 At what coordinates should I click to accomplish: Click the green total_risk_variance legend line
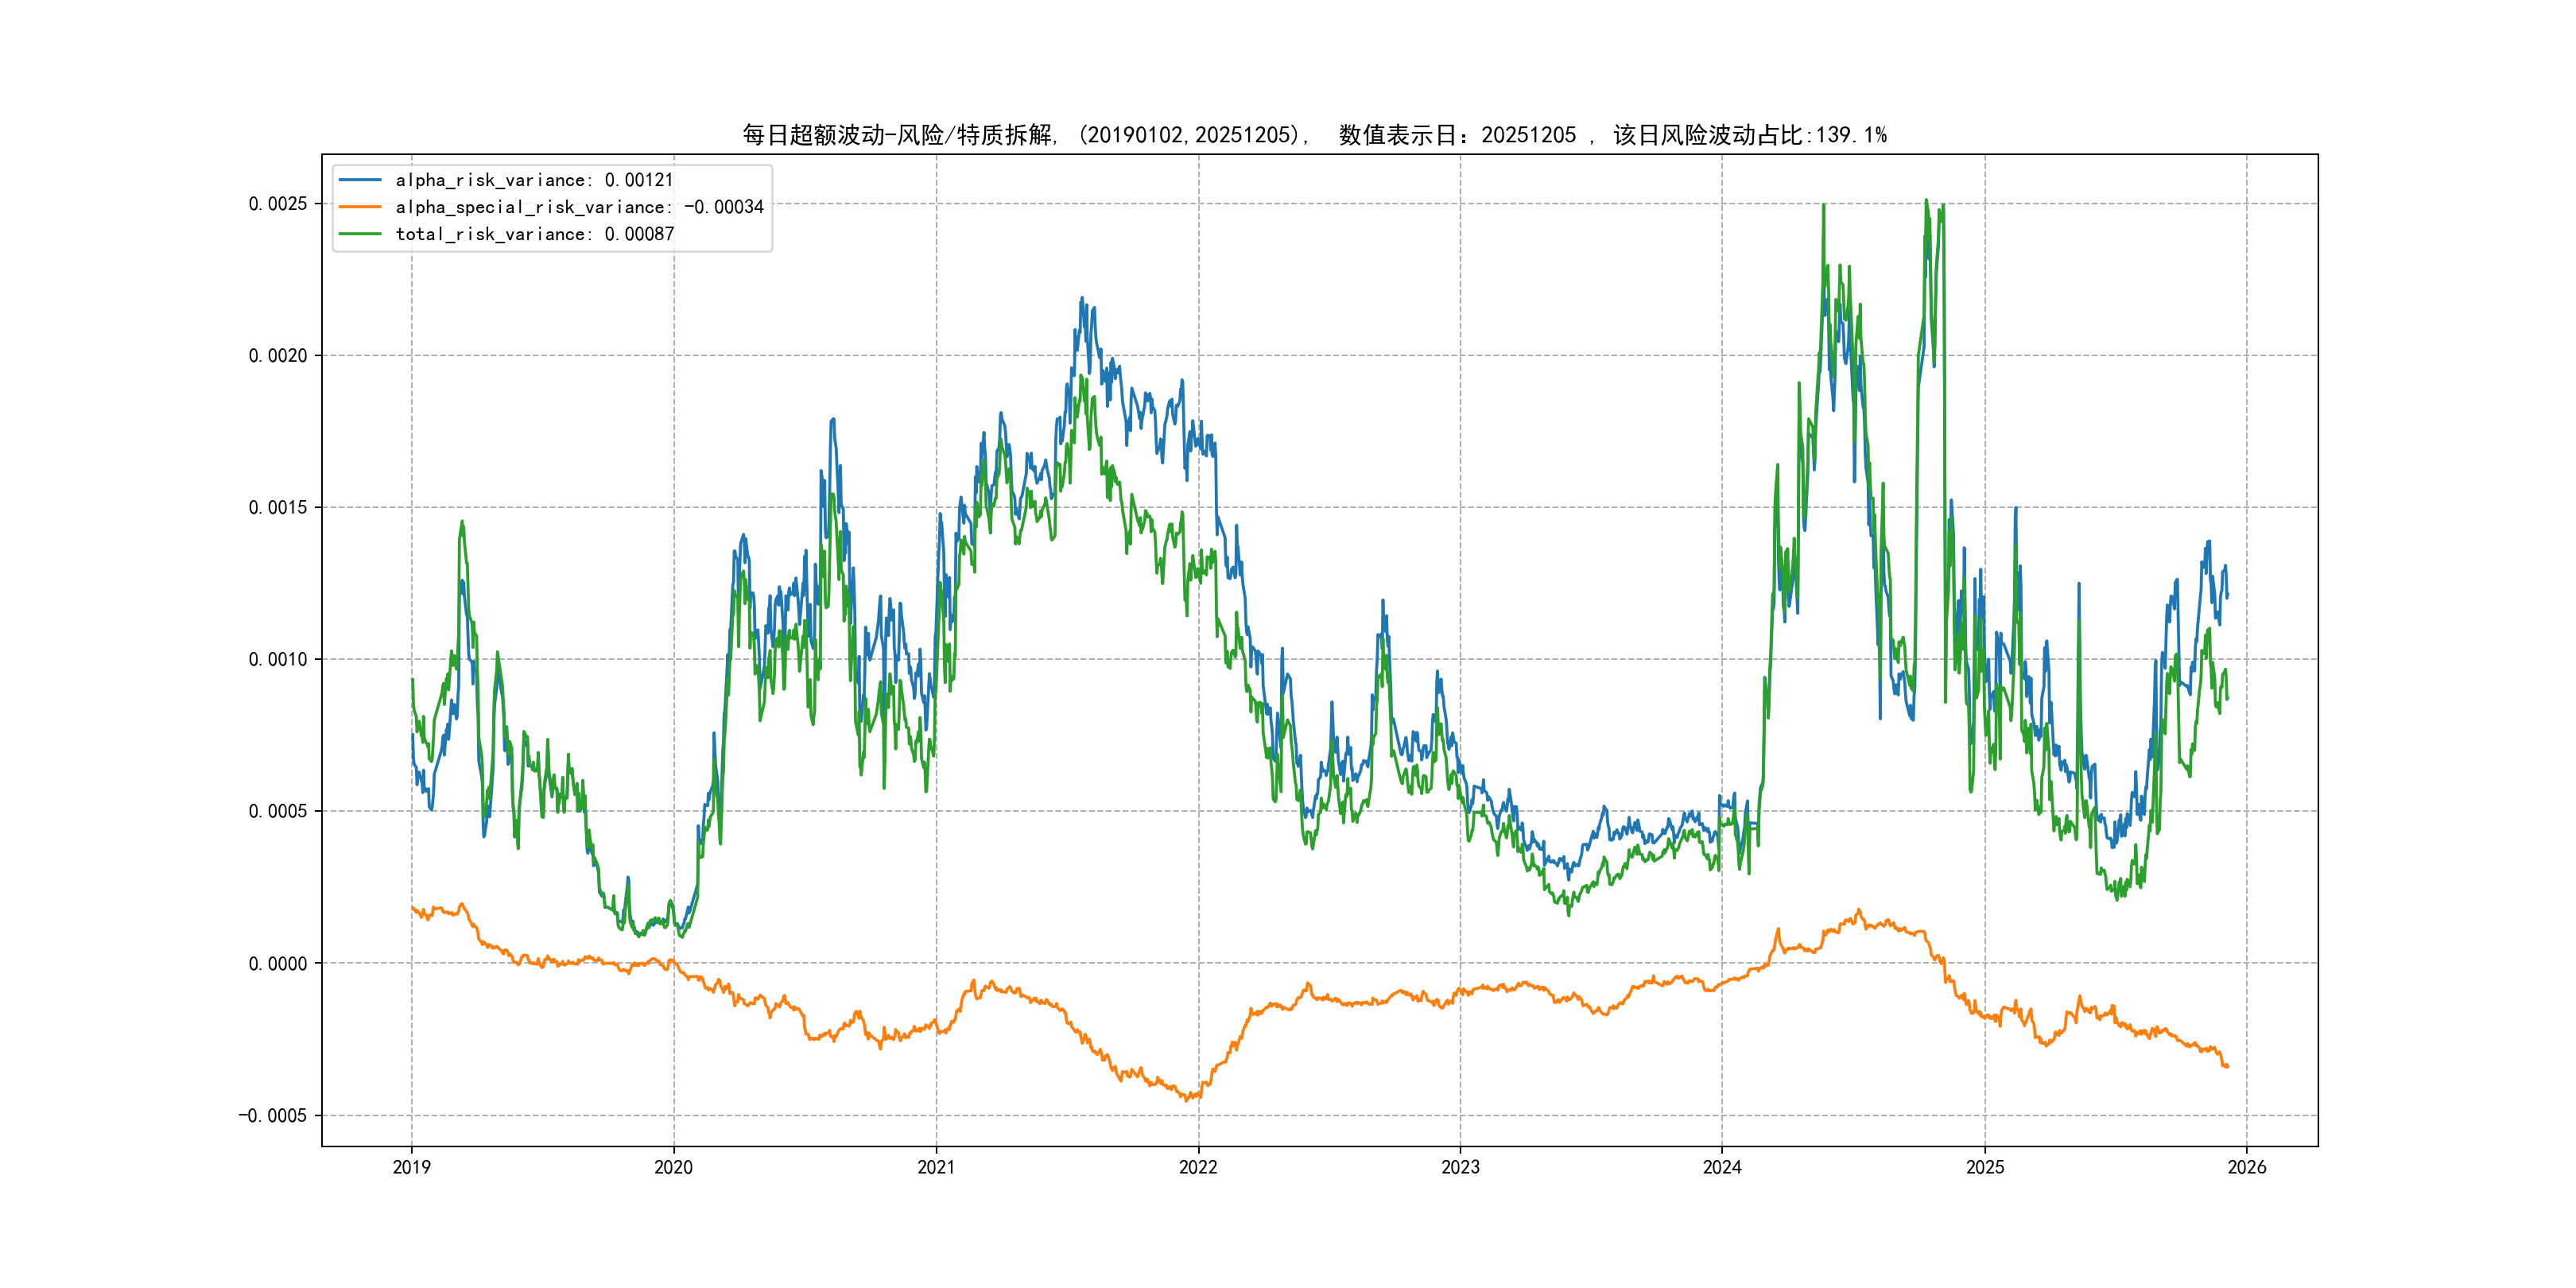[x=360, y=234]
